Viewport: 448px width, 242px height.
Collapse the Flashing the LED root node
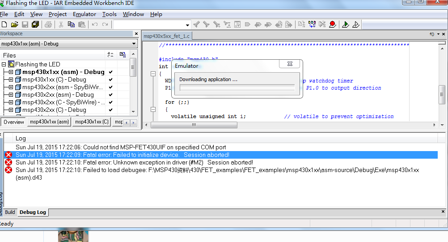click(4, 64)
